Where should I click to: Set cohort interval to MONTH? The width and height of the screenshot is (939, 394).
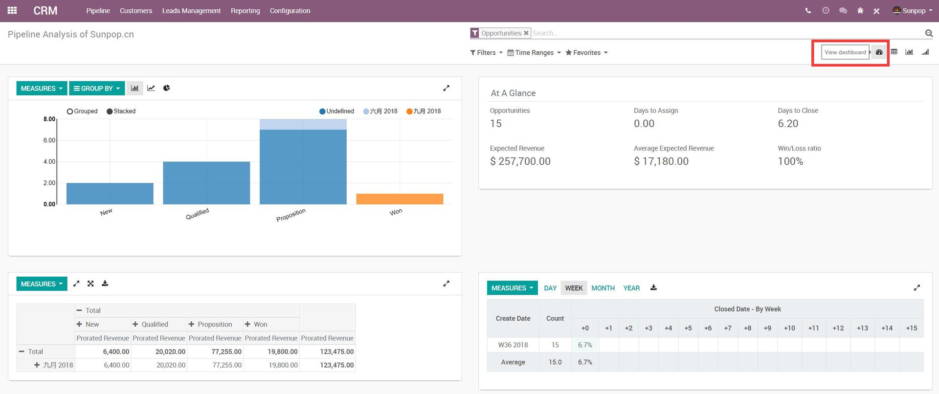tap(603, 288)
